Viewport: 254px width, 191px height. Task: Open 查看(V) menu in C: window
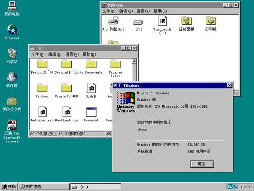coord(72,54)
